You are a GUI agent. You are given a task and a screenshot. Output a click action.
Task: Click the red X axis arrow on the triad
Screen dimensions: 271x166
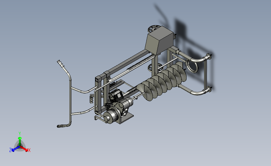tap(25, 149)
